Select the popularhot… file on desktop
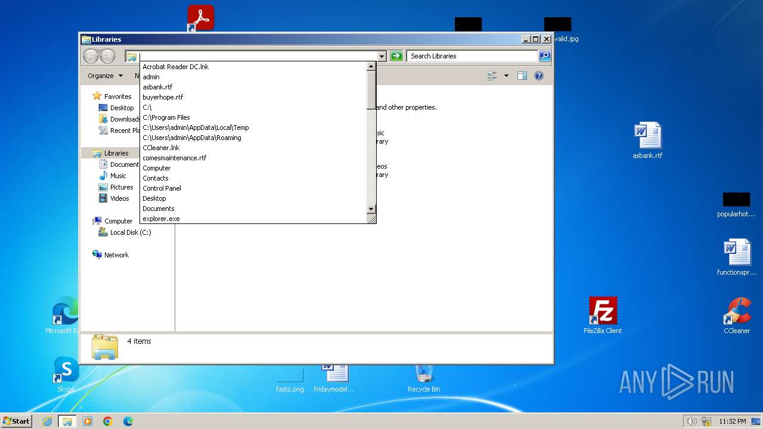The width and height of the screenshot is (763, 429). pos(736,205)
